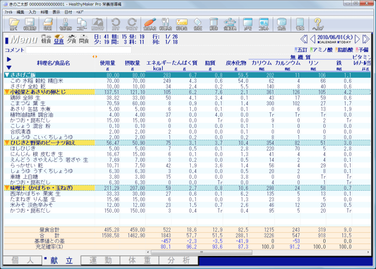Screen dimensions: 376x269
Task: Open the scale conversion tool icon
Action: tap(230, 24)
